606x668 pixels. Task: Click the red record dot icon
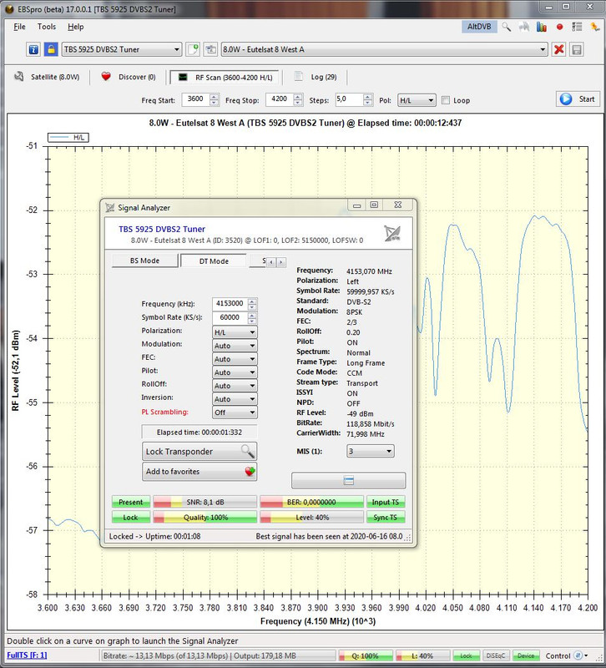coord(559,27)
